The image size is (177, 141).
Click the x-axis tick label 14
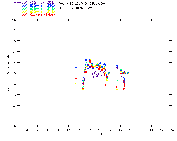tap(110, 130)
